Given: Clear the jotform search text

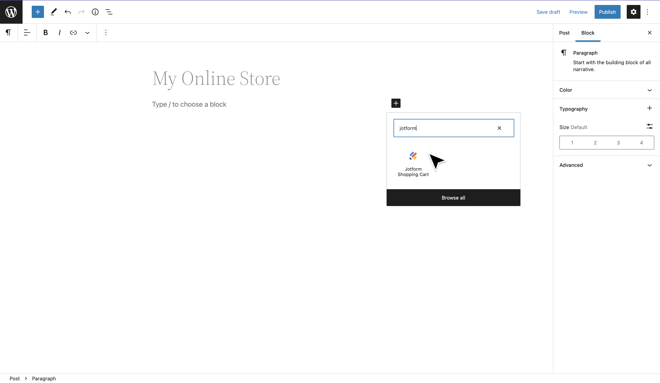Looking at the screenshot, I should [499, 128].
